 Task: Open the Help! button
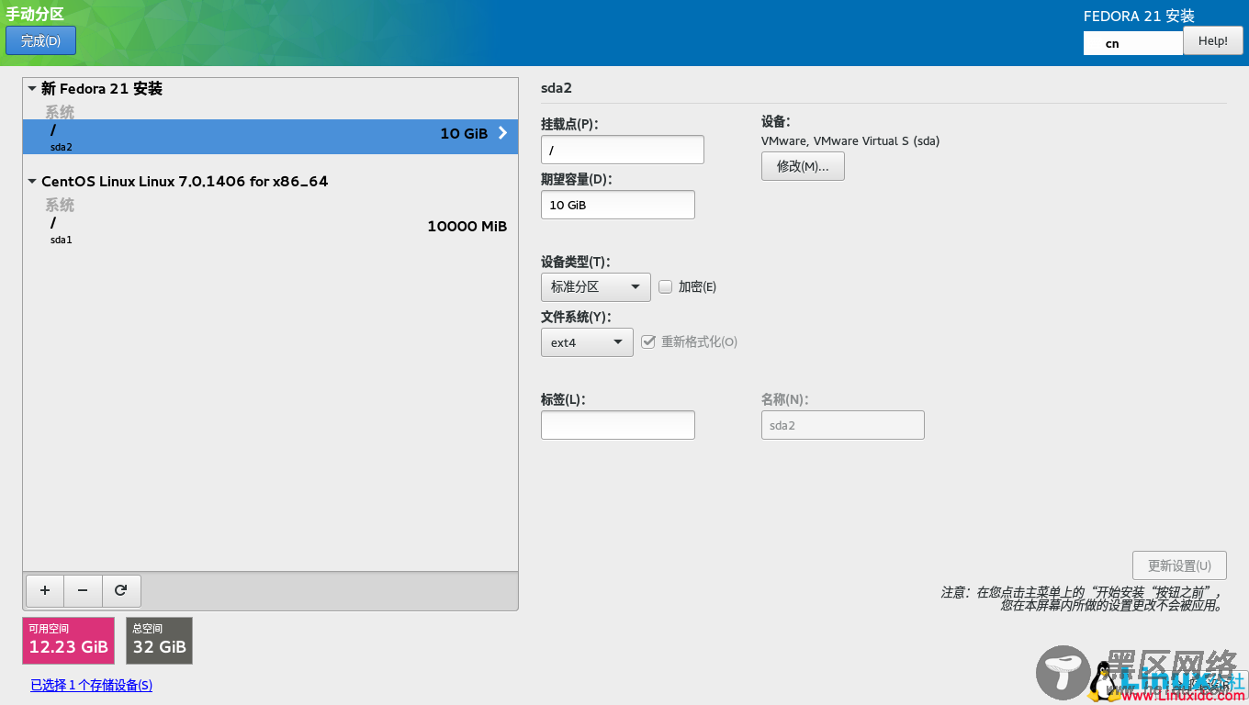(1212, 40)
